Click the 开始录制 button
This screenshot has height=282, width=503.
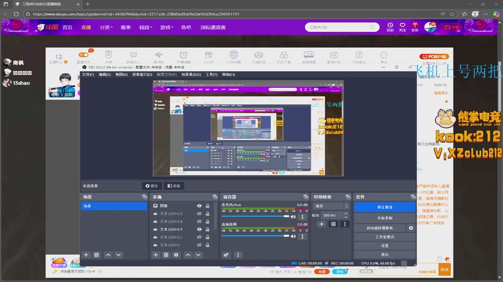tap(385, 218)
